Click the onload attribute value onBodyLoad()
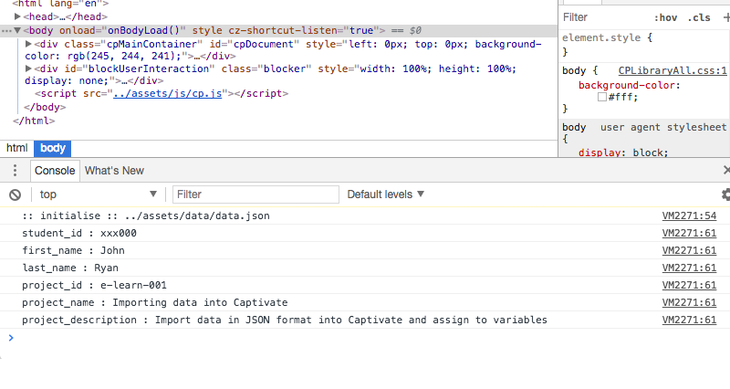Screen dimensions: 730x389 [x=144, y=30]
